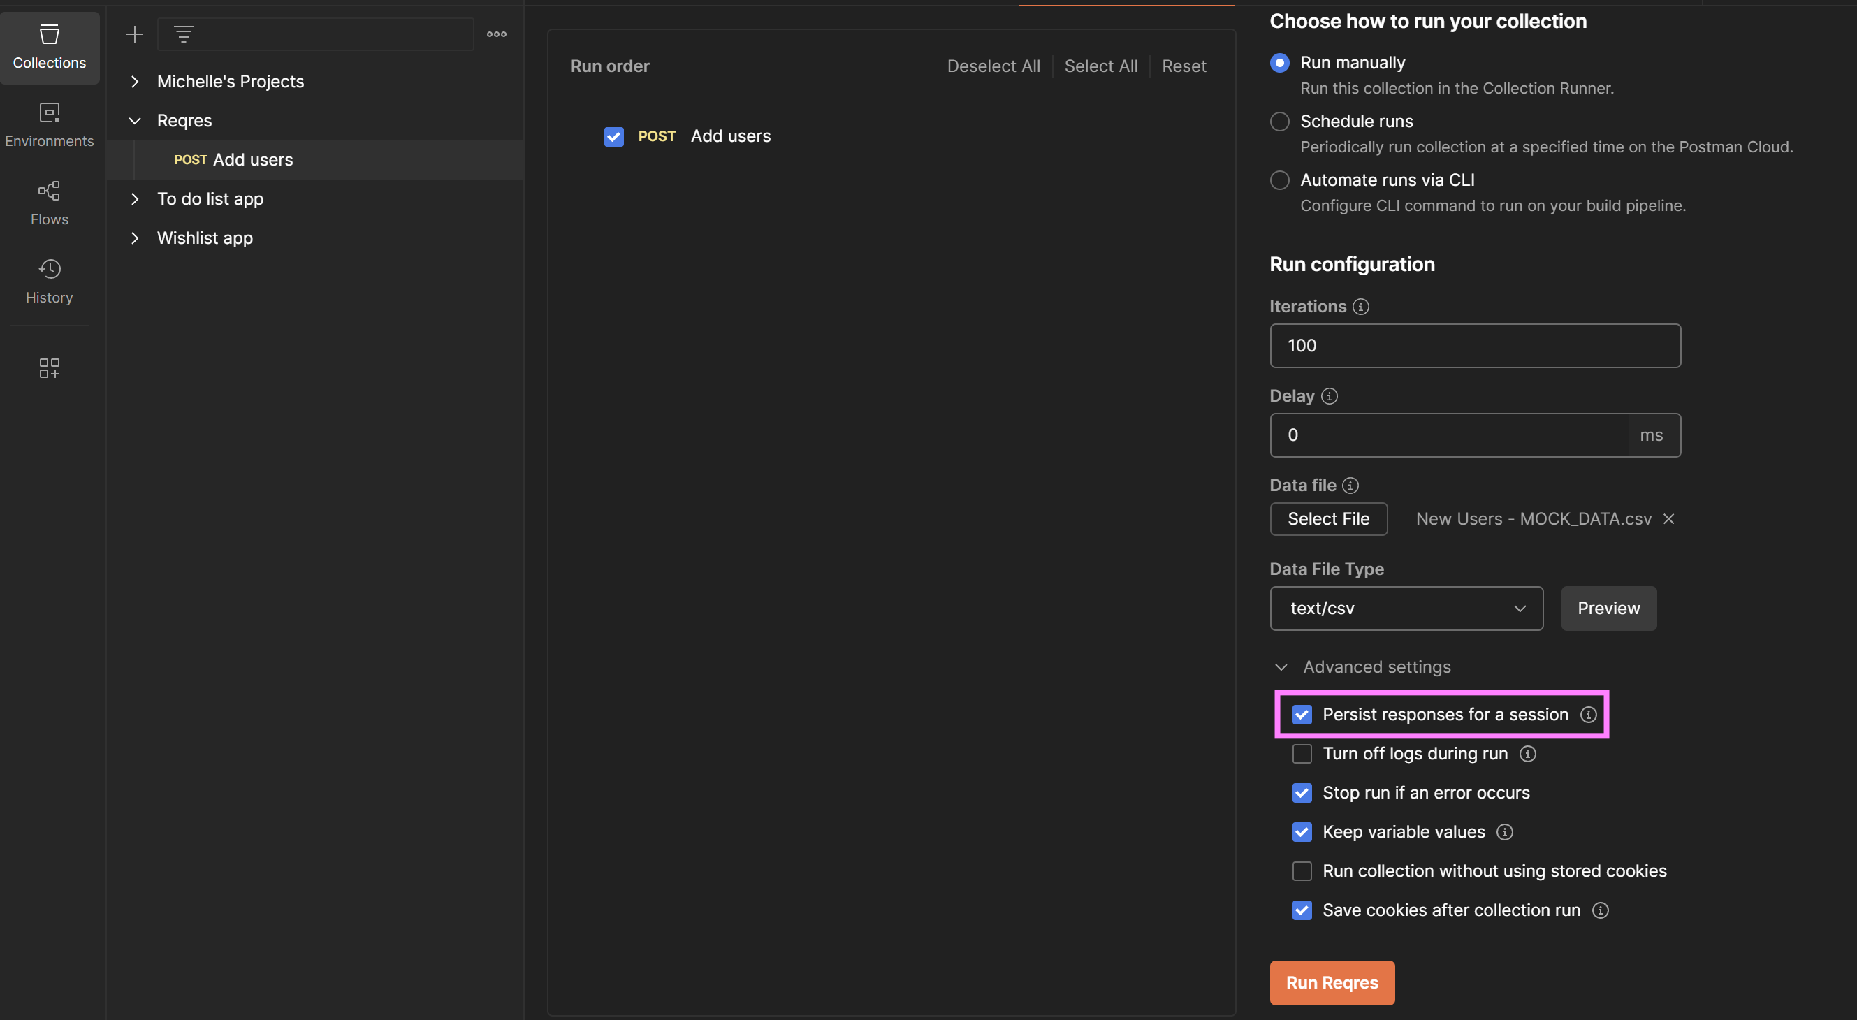1857x1020 pixels.
Task: Click Select All in run order
Action: (x=1101, y=66)
